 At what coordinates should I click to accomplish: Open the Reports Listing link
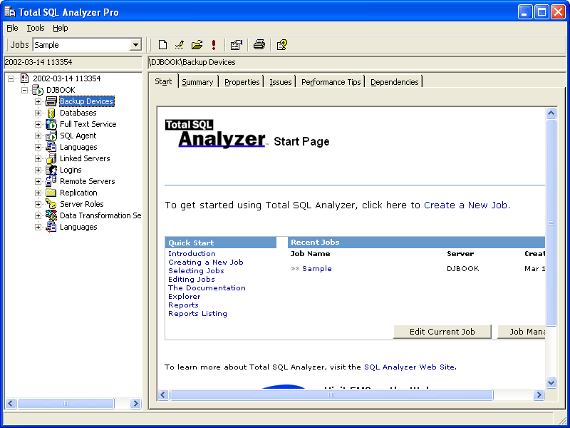[x=197, y=313]
